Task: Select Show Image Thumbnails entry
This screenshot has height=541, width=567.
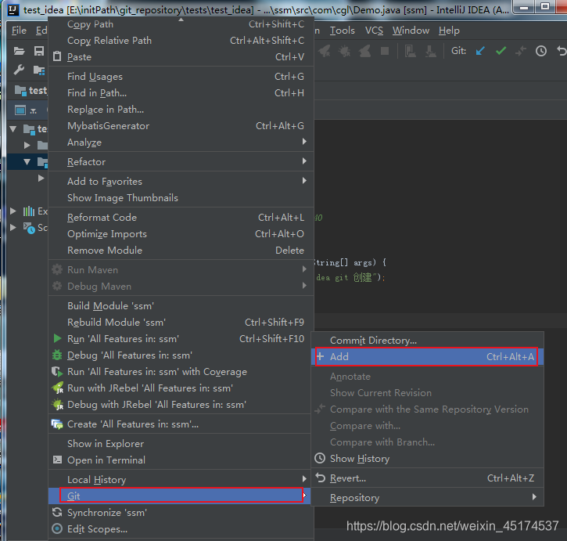Action: coord(181,198)
